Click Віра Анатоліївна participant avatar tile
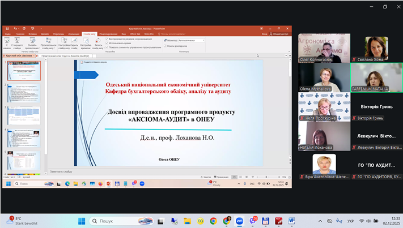The width and height of the screenshot is (403, 228). click(x=324, y=166)
